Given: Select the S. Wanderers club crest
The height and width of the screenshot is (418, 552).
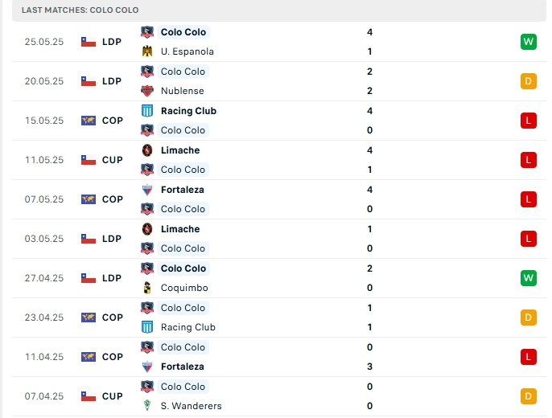Looking at the screenshot, I should (147, 406).
